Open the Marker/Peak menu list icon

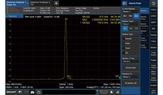click(124, 3)
